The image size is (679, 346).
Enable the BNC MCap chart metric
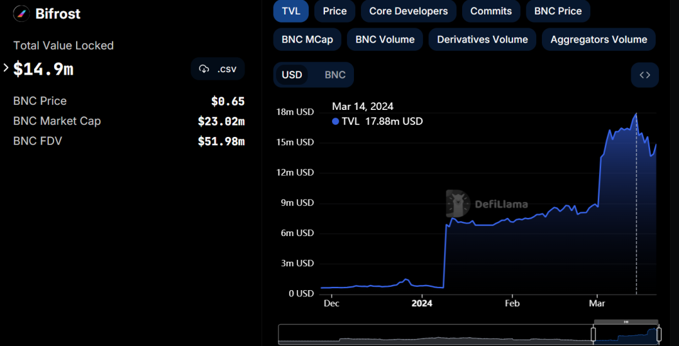307,40
